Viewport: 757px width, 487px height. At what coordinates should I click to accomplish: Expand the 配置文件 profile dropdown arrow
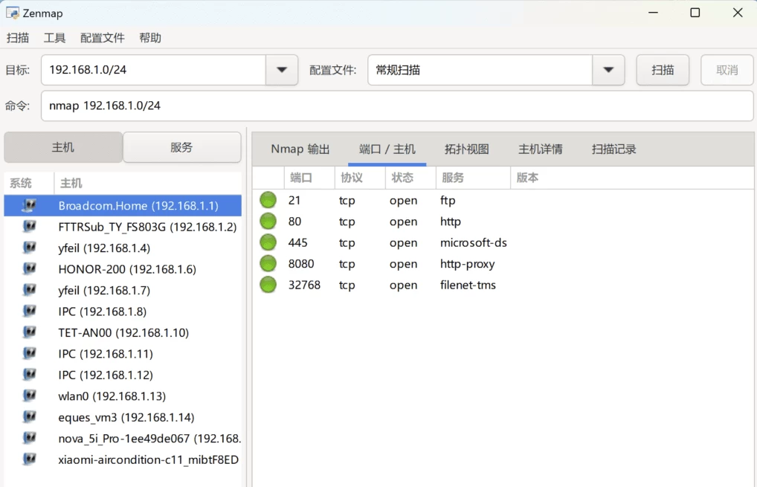[608, 70]
